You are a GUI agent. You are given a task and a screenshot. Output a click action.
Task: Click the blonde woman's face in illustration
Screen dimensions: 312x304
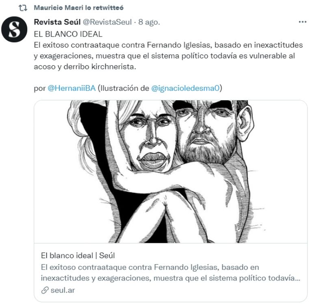[151, 139]
